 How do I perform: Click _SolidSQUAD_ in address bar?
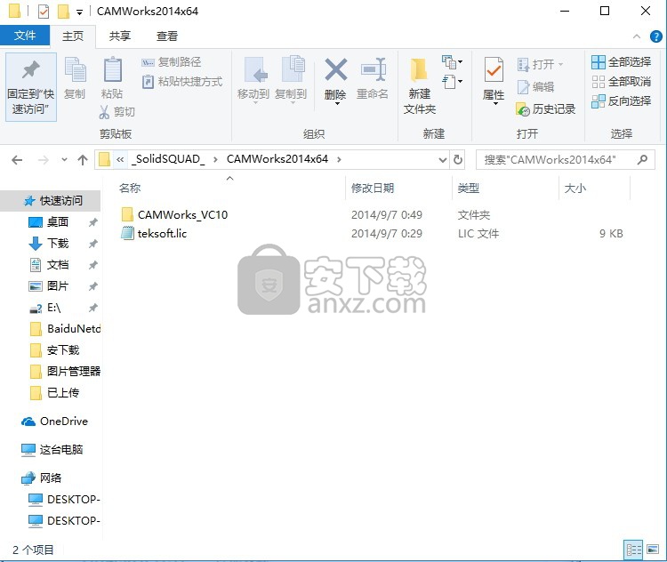[168, 159]
